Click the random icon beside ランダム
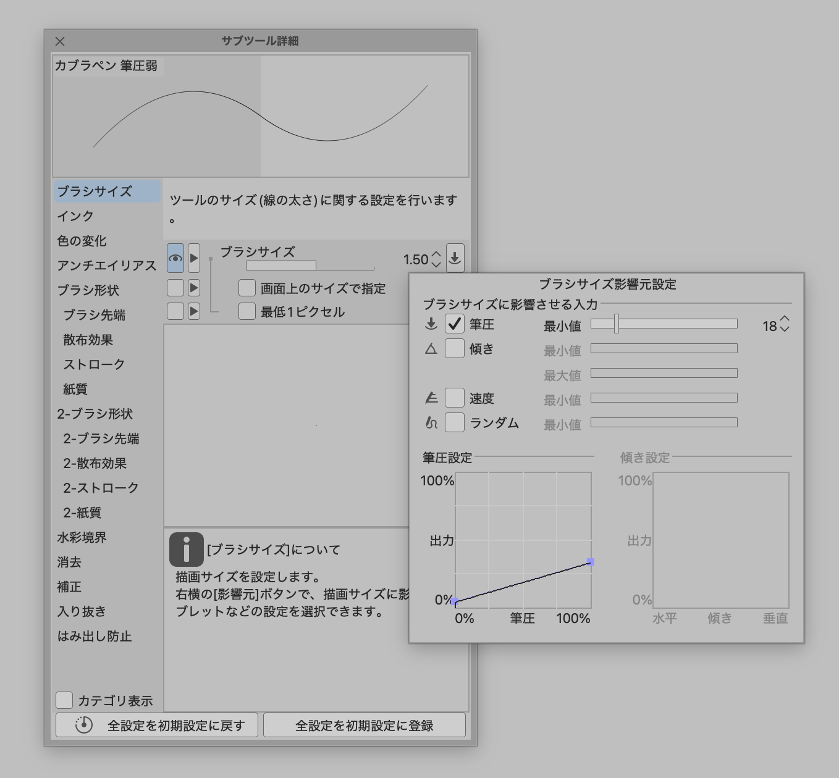The width and height of the screenshot is (839, 778). 431,423
